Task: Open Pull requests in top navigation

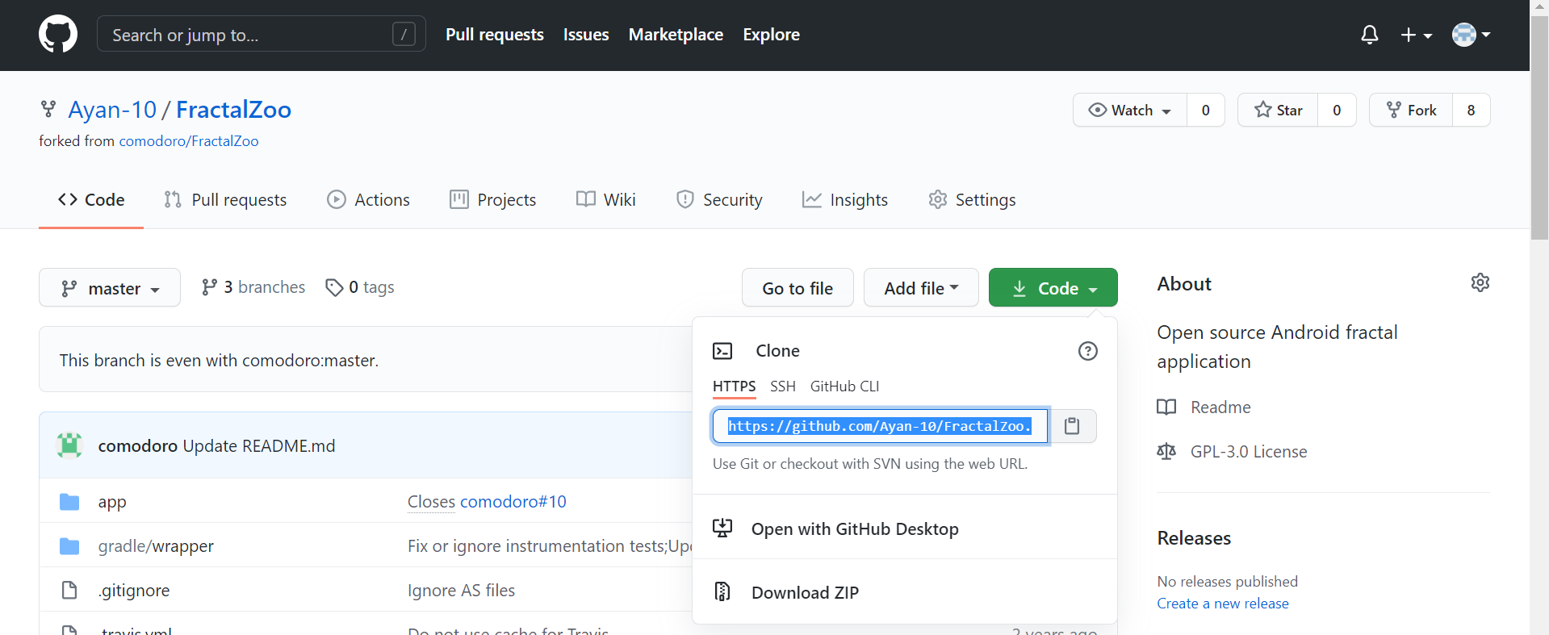Action: (x=495, y=35)
